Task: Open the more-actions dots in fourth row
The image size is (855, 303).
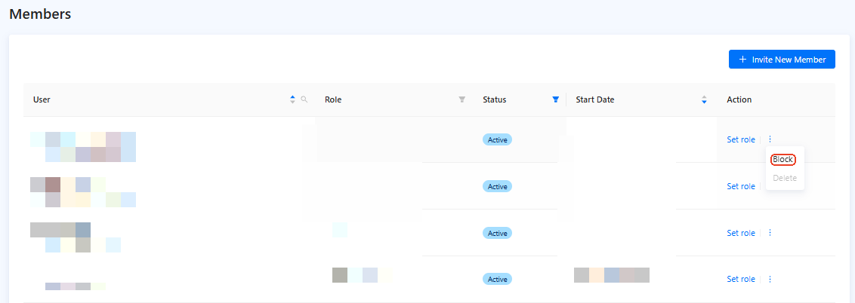Action: (770, 279)
